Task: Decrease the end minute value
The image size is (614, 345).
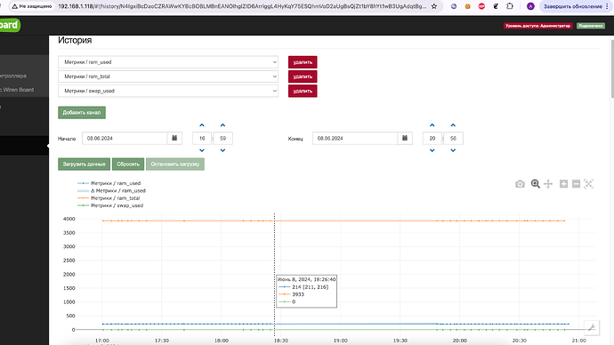Action: tap(453, 150)
